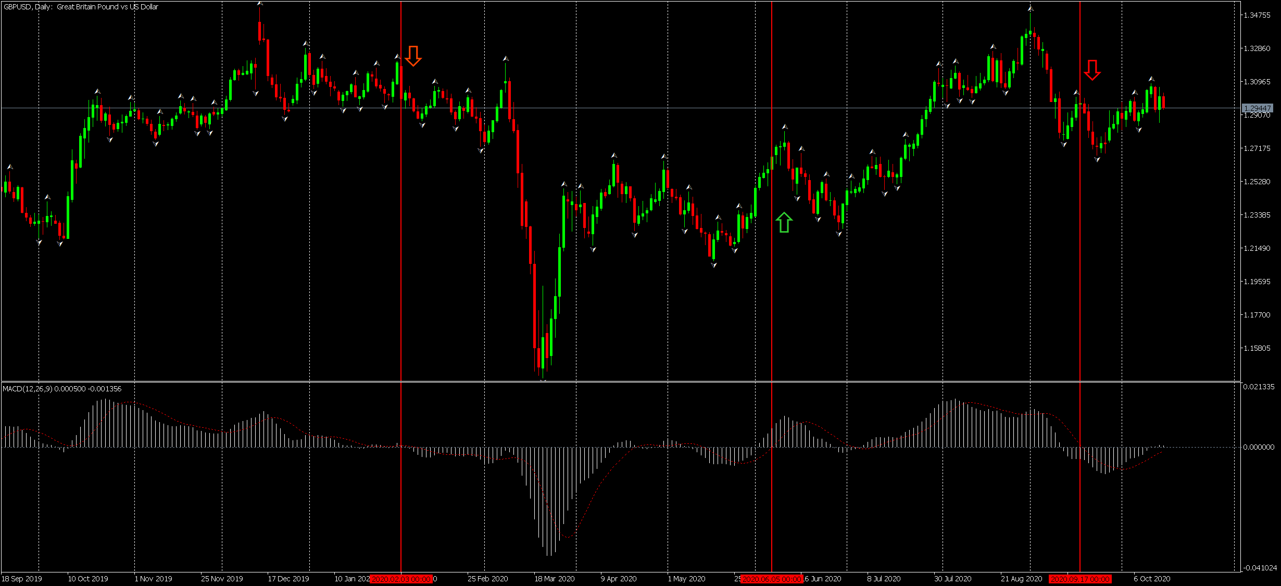This screenshot has height=586, width=1281.
Task: Click the 8 Jul 2020 date label
Action: 884,579
